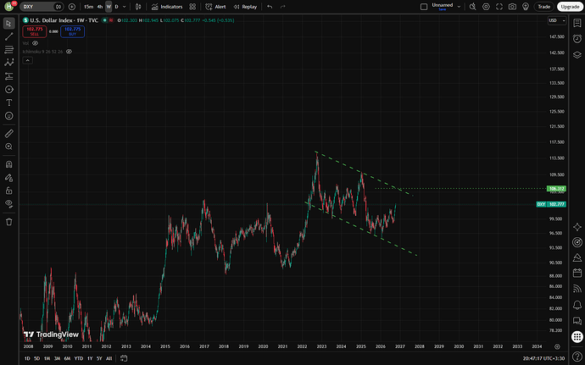Open the go to date calendar icon
The height and width of the screenshot is (365, 585).
pyautogui.click(x=124, y=358)
